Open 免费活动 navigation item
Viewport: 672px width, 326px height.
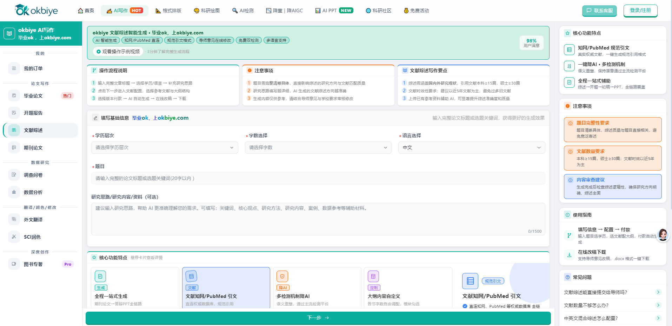(x=416, y=11)
